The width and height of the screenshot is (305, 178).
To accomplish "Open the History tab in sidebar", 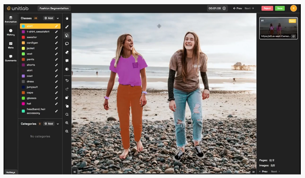I will point(11,32).
